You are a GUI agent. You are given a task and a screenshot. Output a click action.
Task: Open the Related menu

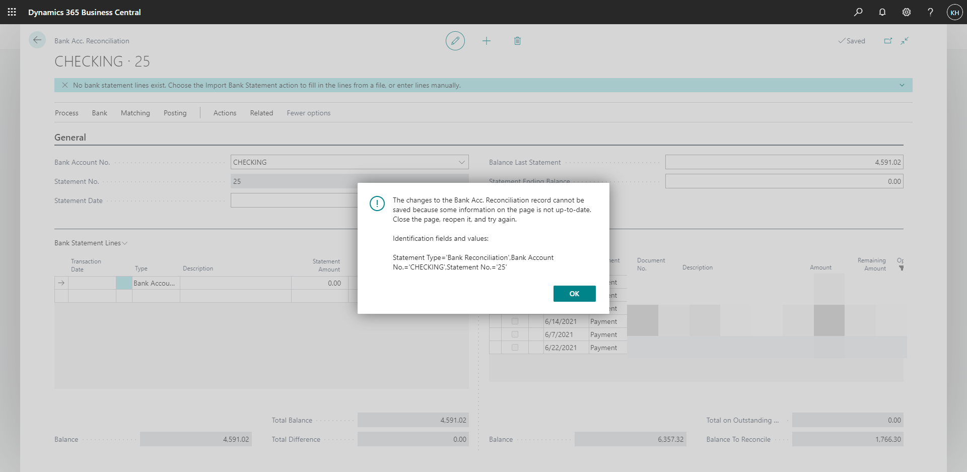click(x=261, y=113)
